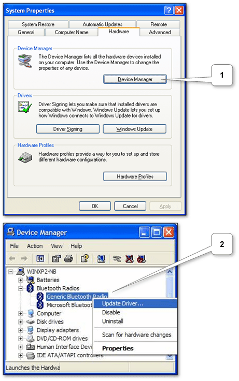Click the Disable device toolbar icon
Screen dimensions: 239x381
pos(142,258)
